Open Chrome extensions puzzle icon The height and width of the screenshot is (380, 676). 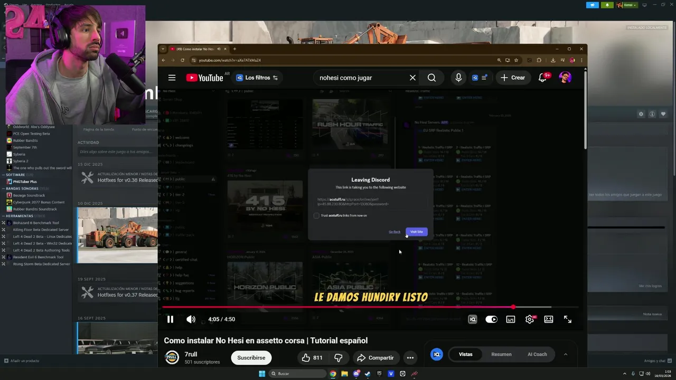pyautogui.click(x=539, y=60)
